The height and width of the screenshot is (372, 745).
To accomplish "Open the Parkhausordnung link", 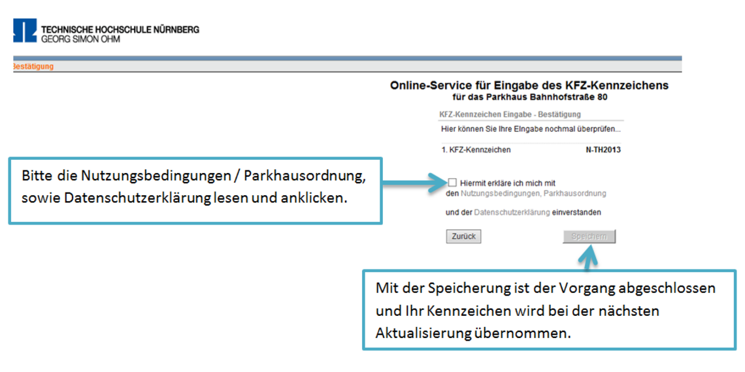I will [575, 194].
